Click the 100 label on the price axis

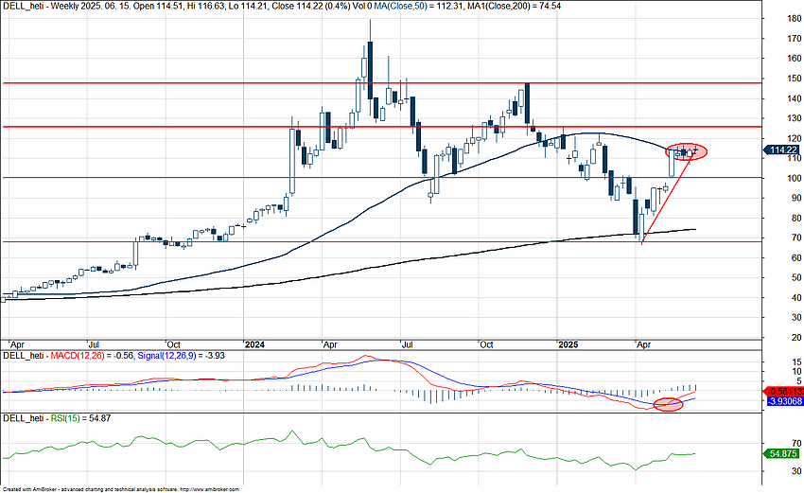pyautogui.click(x=795, y=179)
